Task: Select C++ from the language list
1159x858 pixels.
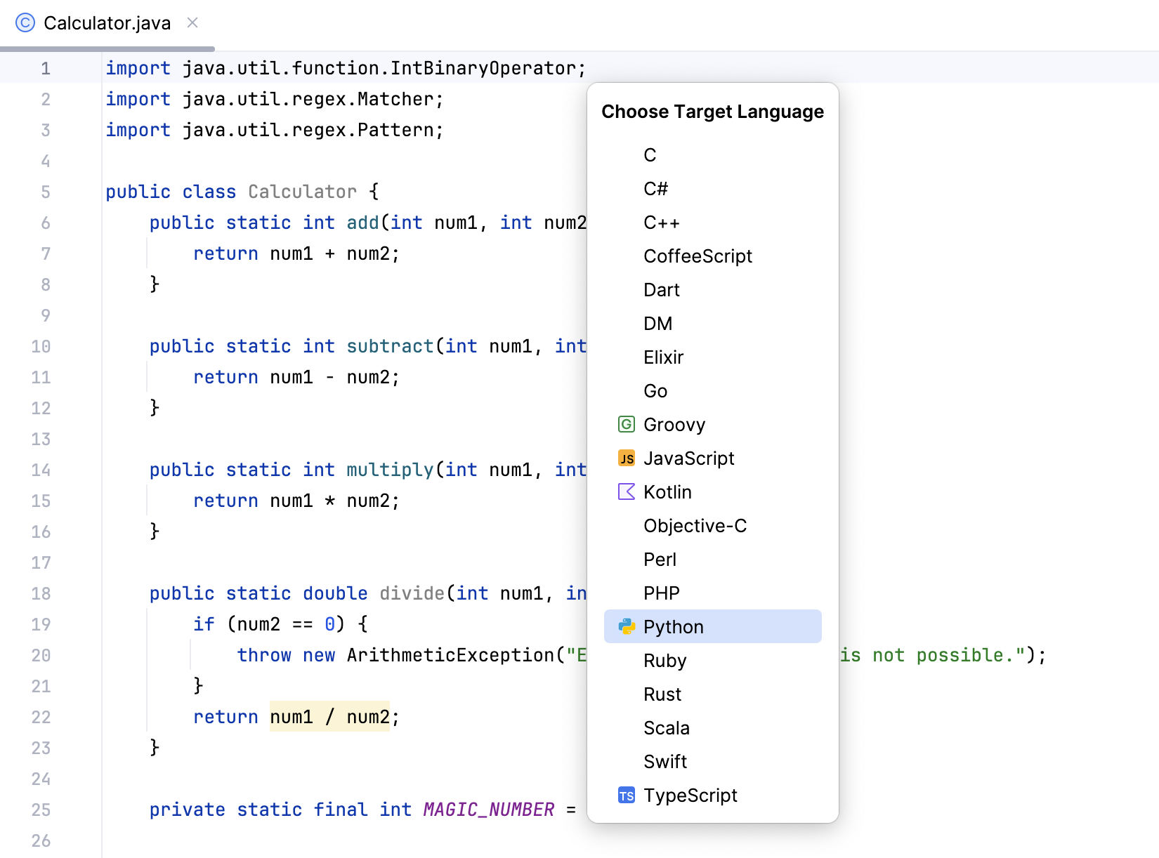Action: tap(713, 223)
